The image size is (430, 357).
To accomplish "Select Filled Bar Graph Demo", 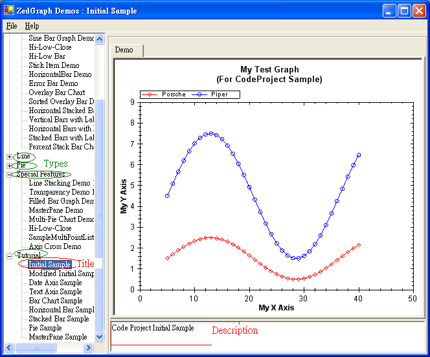I will 61,201.
